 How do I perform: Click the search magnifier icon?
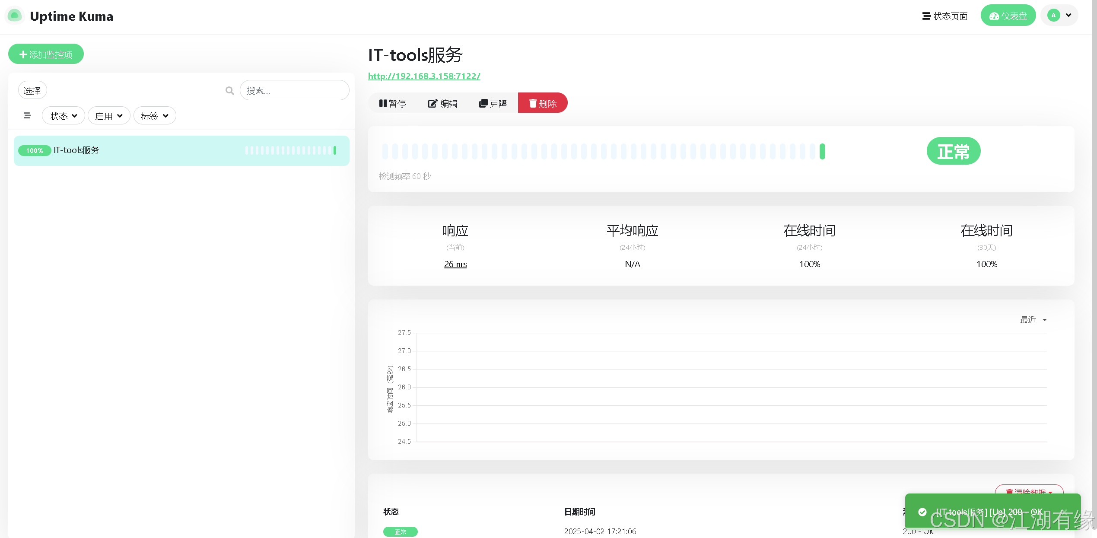point(229,91)
